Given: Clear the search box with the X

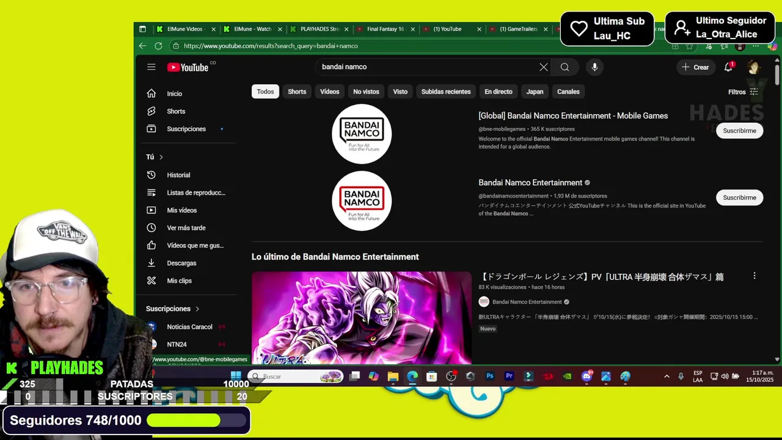Looking at the screenshot, I should coord(544,67).
